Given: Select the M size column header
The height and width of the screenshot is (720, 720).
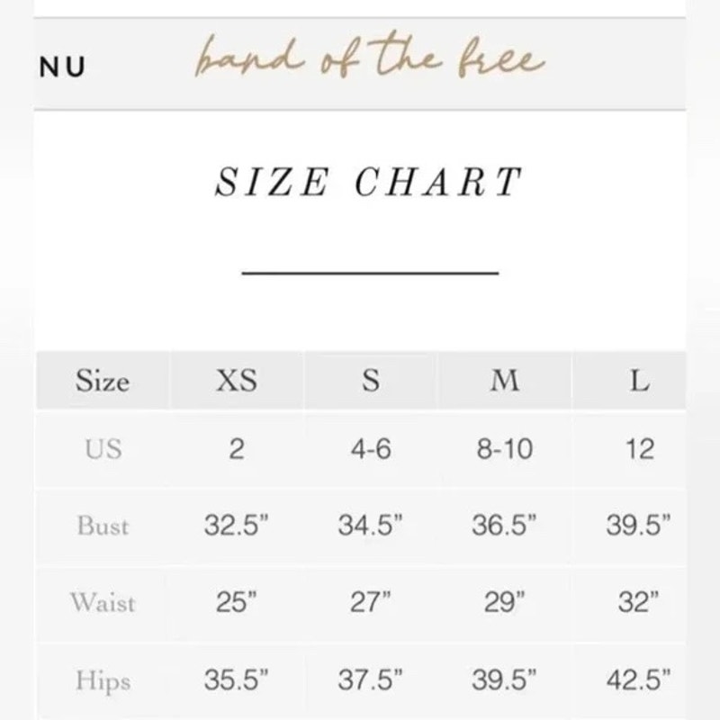Looking at the screenshot, I should pyautogui.click(x=505, y=380).
